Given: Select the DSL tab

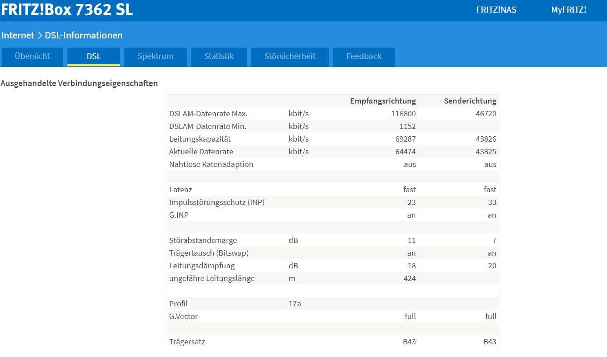Looking at the screenshot, I should (94, 56).
